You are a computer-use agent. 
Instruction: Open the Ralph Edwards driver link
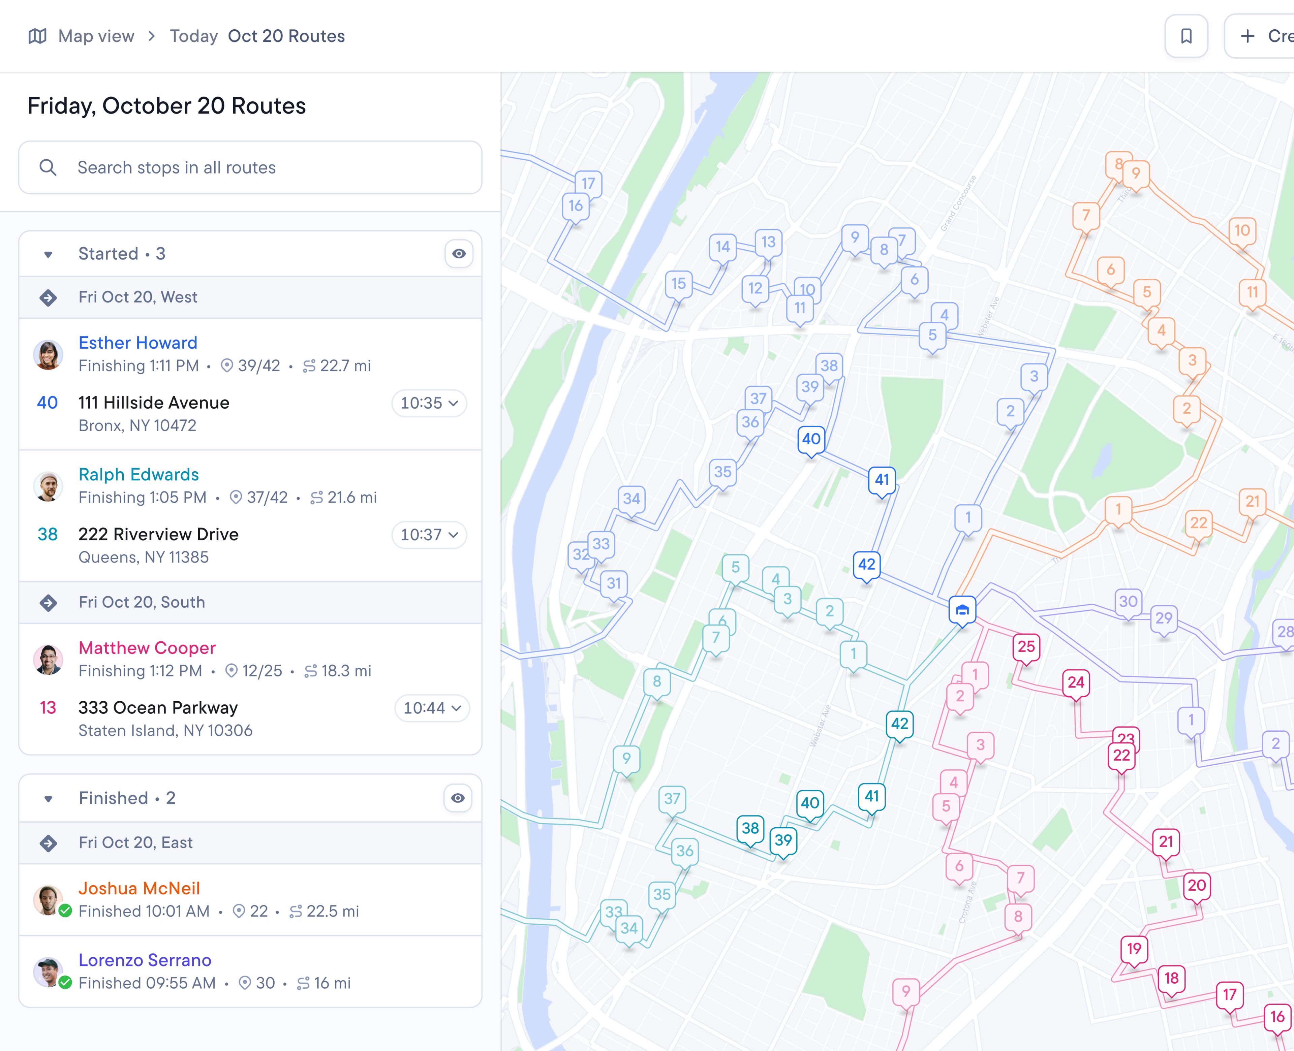[x=138, y=475]
